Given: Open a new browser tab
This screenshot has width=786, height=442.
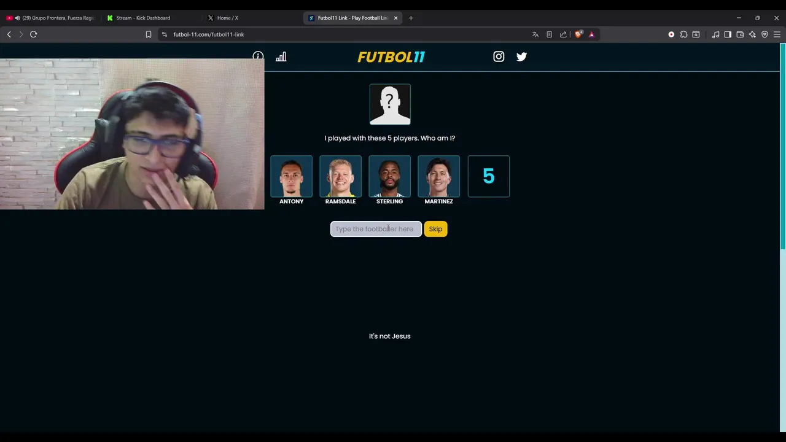Looking at the screenshot, I should point(411,18).
